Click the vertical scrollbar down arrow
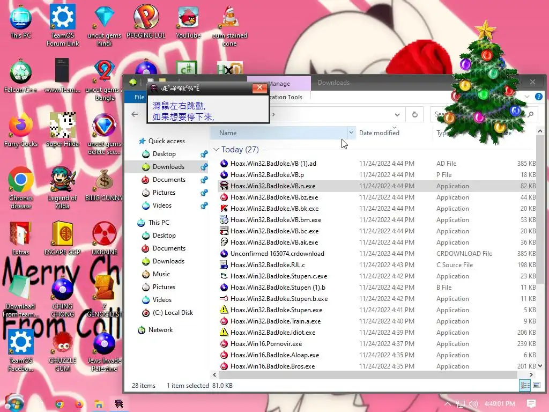The height and width of the screenshot is (412, 549). [x=540, y=366]
